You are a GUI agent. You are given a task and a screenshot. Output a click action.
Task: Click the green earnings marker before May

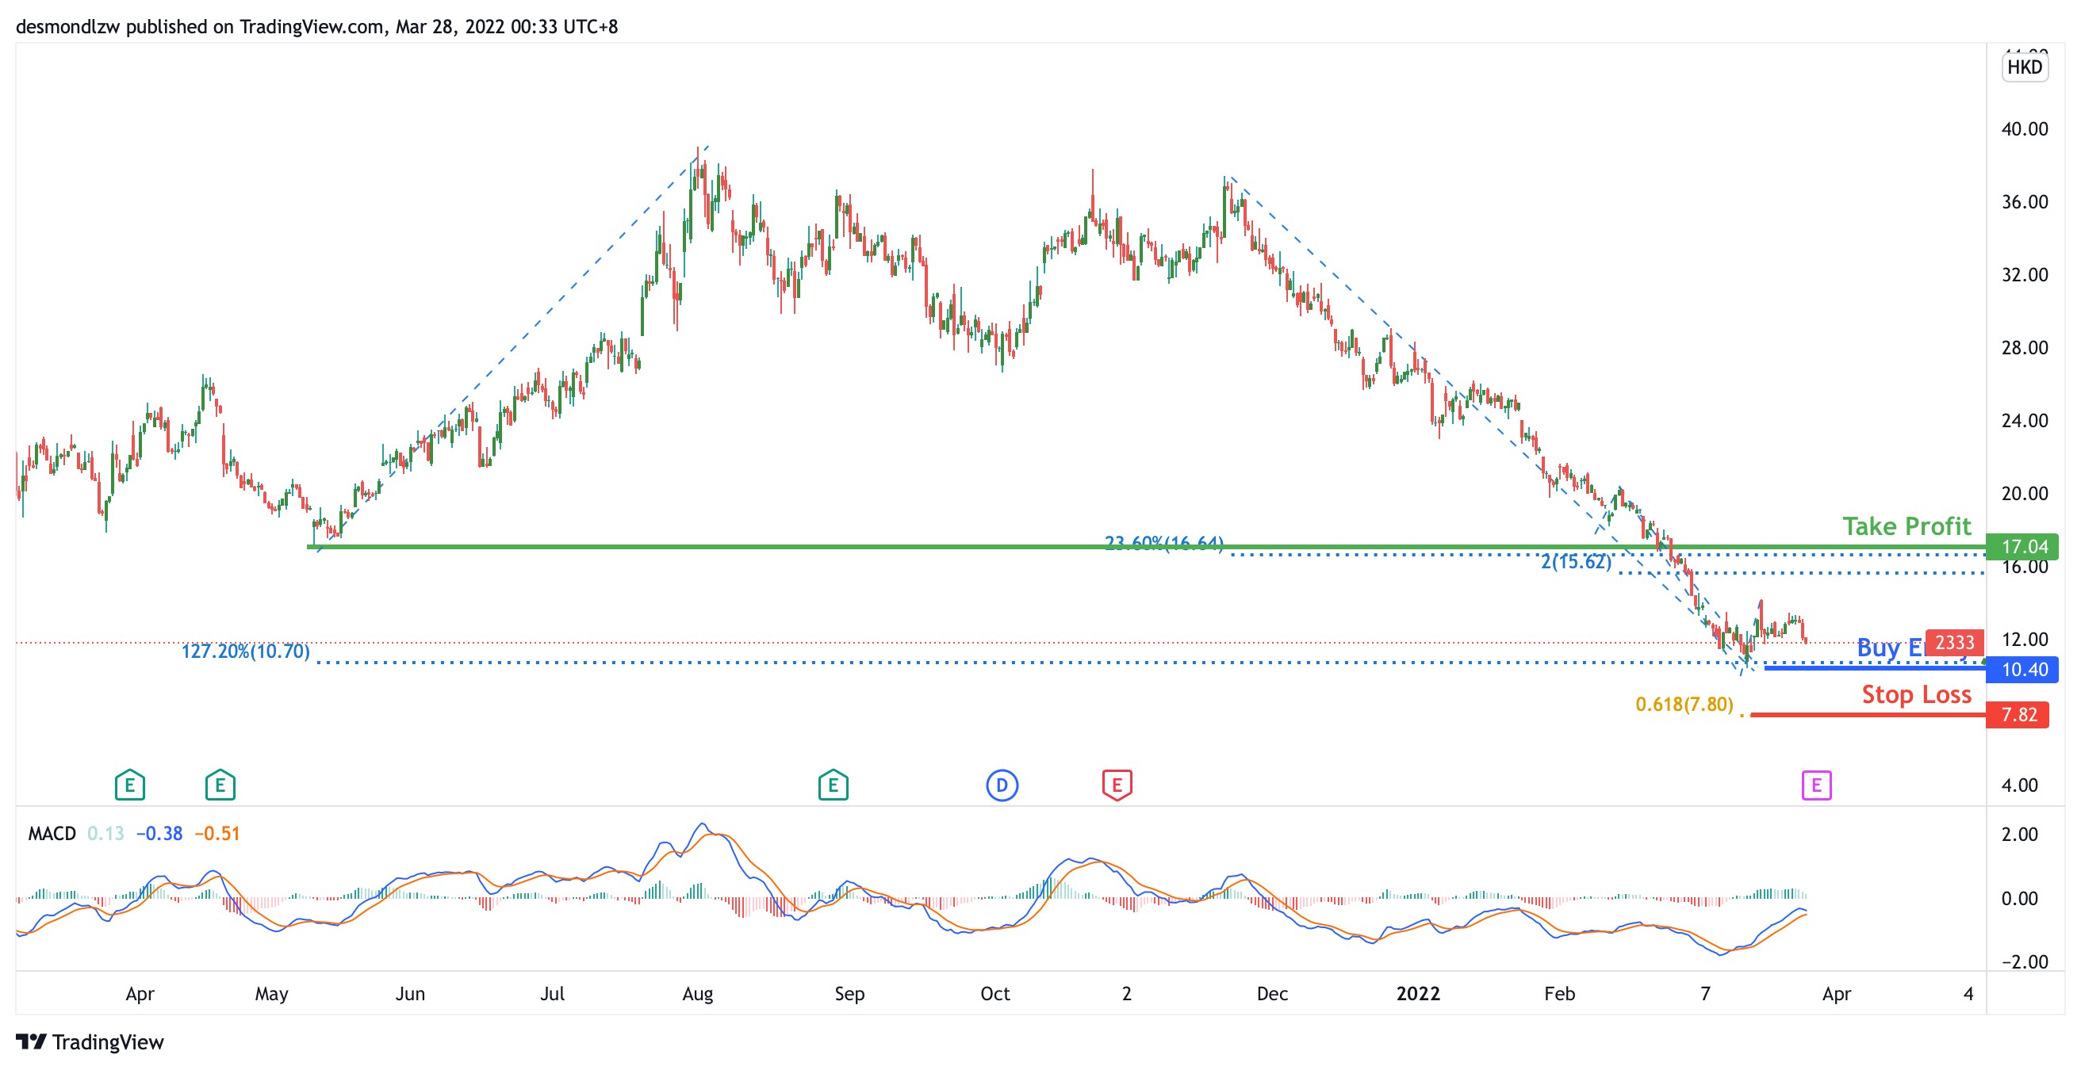(x=220, y=785)
